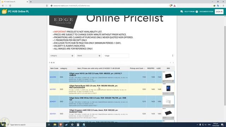Click the browser back arrow
Viewport: 226px width, 127px height.
point(2,6)
